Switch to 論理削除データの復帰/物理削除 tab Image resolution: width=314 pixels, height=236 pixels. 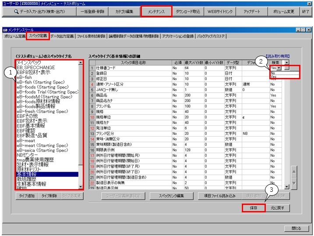[x=134, y=36]
